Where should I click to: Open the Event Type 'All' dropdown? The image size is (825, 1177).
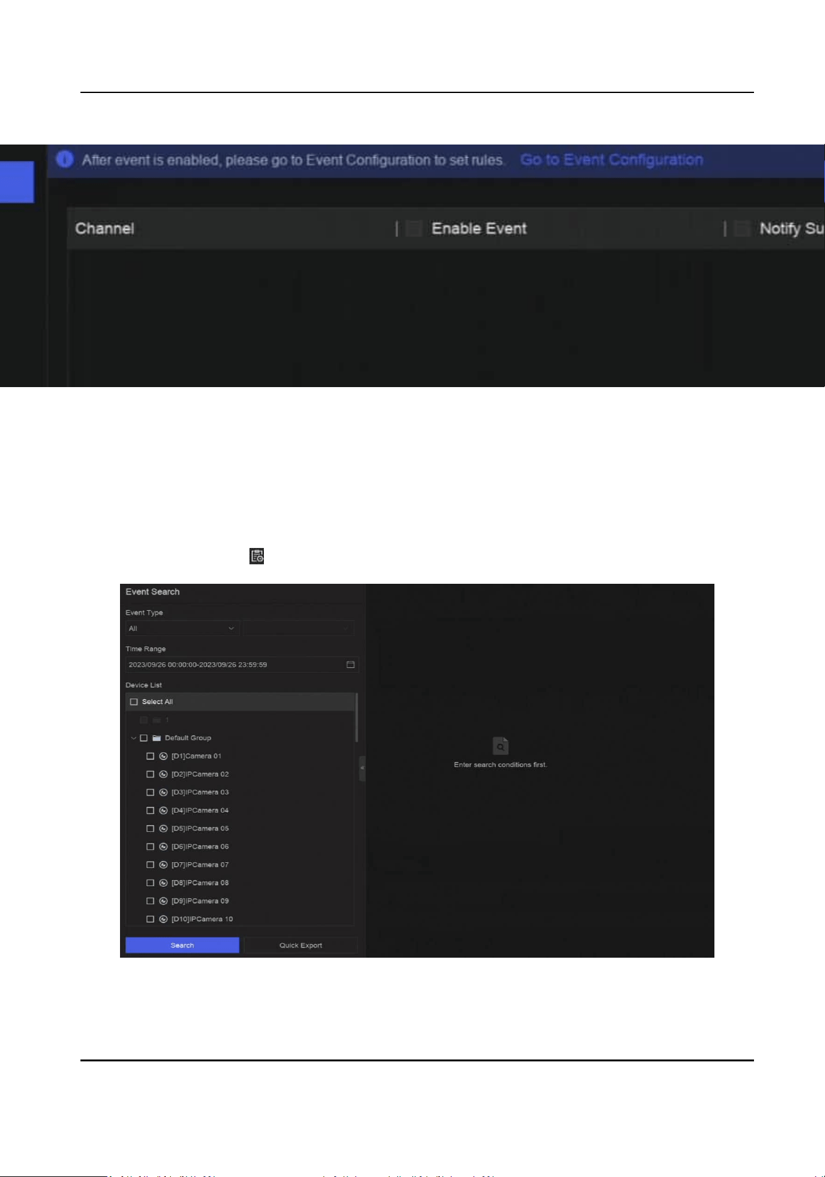click(182, 628)
